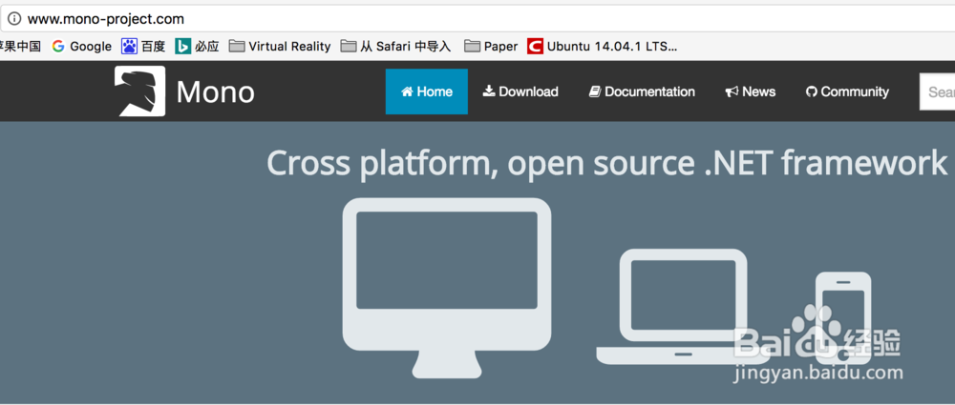Click the red C favicon for Ubuntu bookmark
This screenshot has height=405, width=955.
[536, 46]
